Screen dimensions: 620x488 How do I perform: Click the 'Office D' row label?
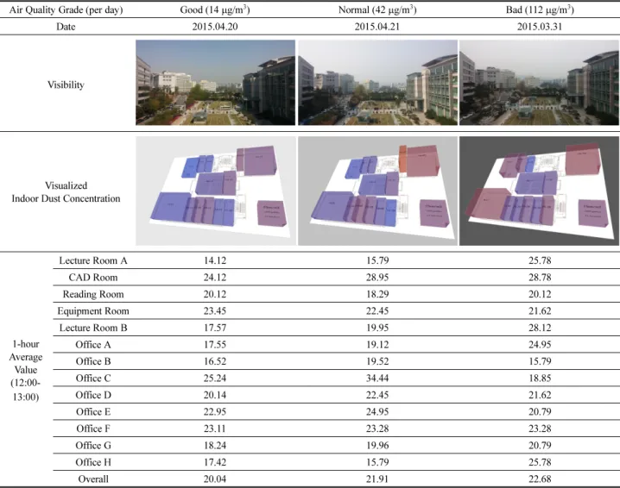[93, 395]
